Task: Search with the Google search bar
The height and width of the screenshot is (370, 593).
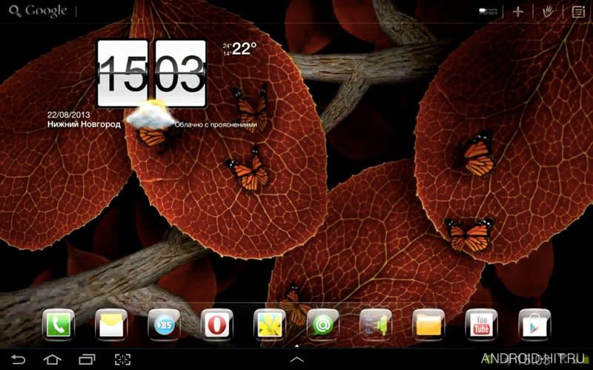Action: coord(39,11)
